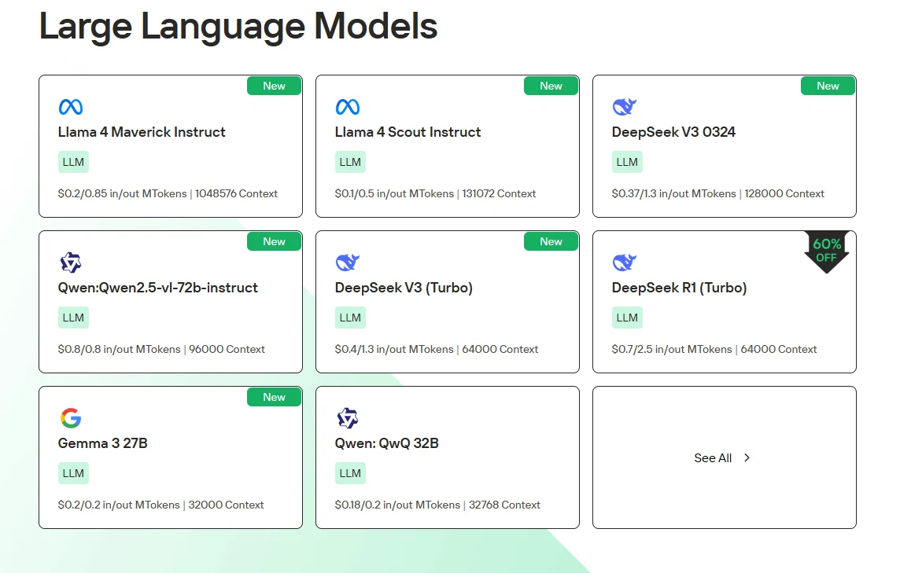Click the '$0.18/0.2 in/out MTokens' pricing text
The height and width of the screenshot is (573, 900).
click(398, 505)
